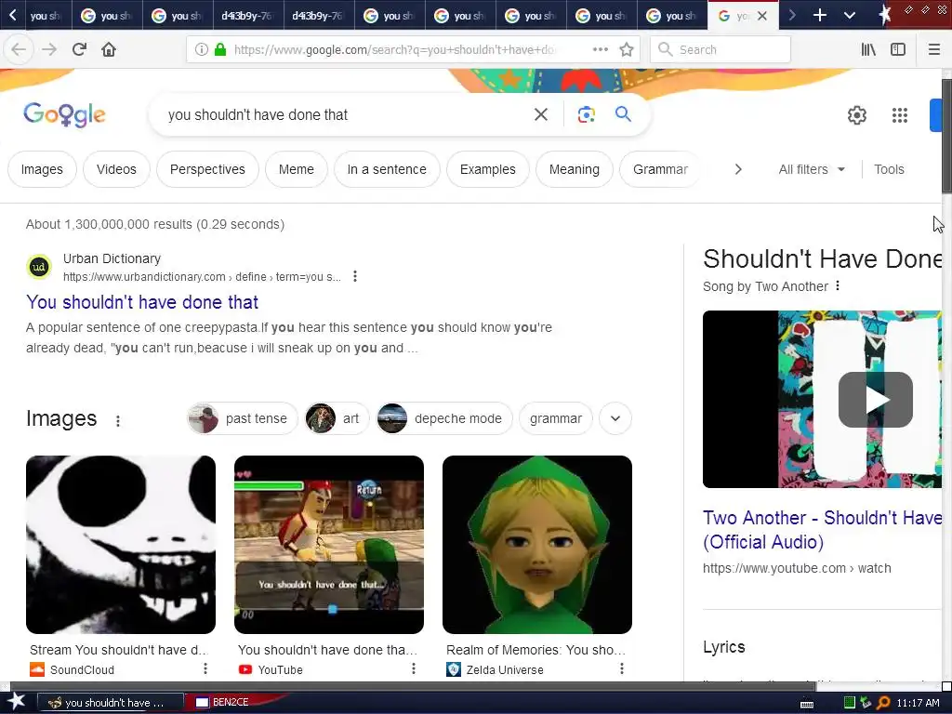952x714 pixels.
Task: Expand more image chips chevron
Action: point(615,418)
